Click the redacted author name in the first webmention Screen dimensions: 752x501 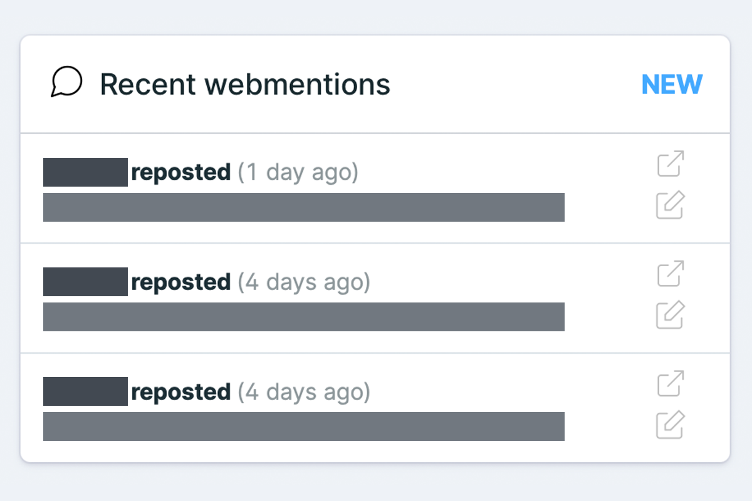(85, 172)
